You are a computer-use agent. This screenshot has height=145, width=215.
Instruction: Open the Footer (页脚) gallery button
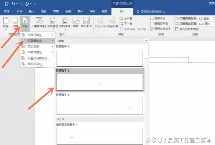tap(15, 23)
